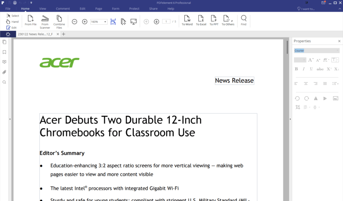
Task: Open the font size dropdown
Action: [304, 60]
